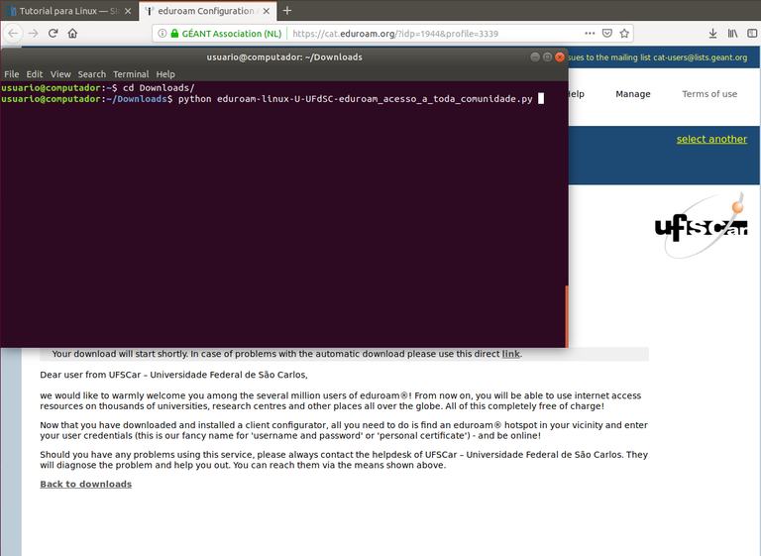Open the terminal File menu
This screenshot has height=556, width=761.
(x=12, y=74)
